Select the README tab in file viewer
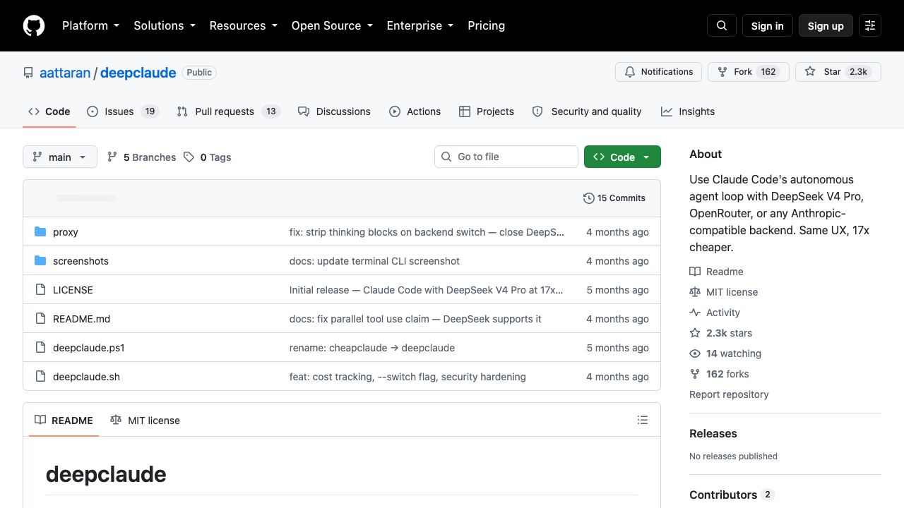This screenshot has width=904, height=508. point(64,420)
